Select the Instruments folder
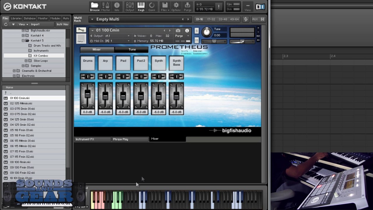The width and height of the screenshot is (373, 210). point(41,51)
